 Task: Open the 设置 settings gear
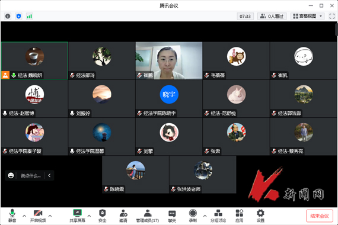pos(260,216)
